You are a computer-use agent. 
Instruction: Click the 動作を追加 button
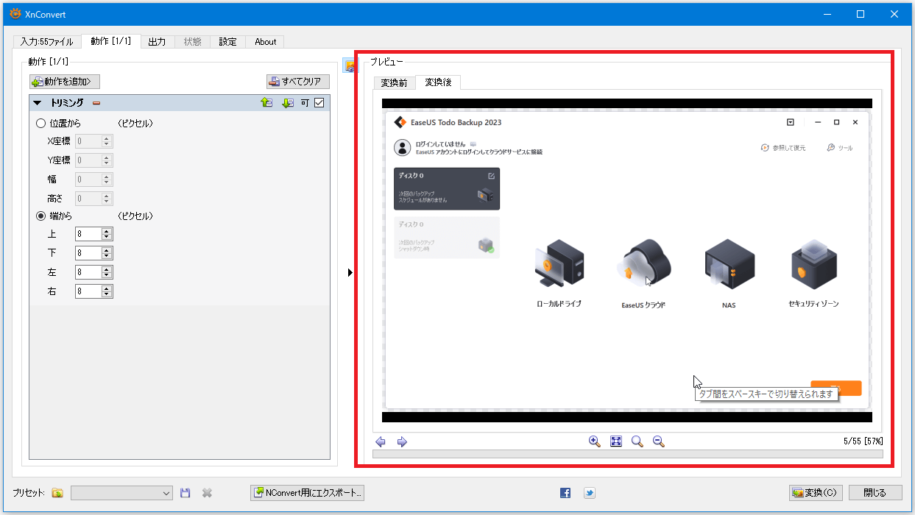click(65, 82)
